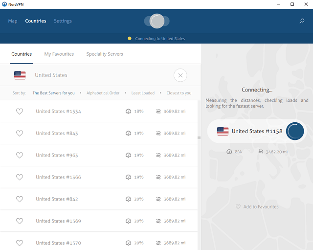The height and width of the screenshot is (250, 313).
Task: Select server United States #1569
Action: point(99,221)
